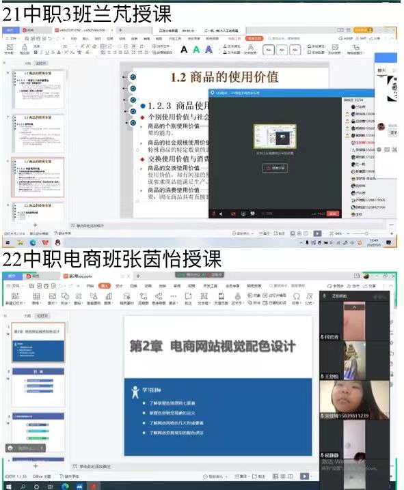Viewport: 404px width, 490px height.
Task: Toggle the microphone mute in the meeting window bar
Action: 214,214
